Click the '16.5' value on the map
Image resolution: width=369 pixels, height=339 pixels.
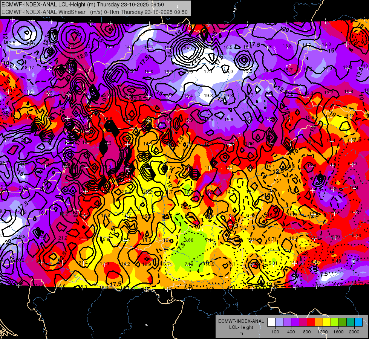tap(228, 47)
